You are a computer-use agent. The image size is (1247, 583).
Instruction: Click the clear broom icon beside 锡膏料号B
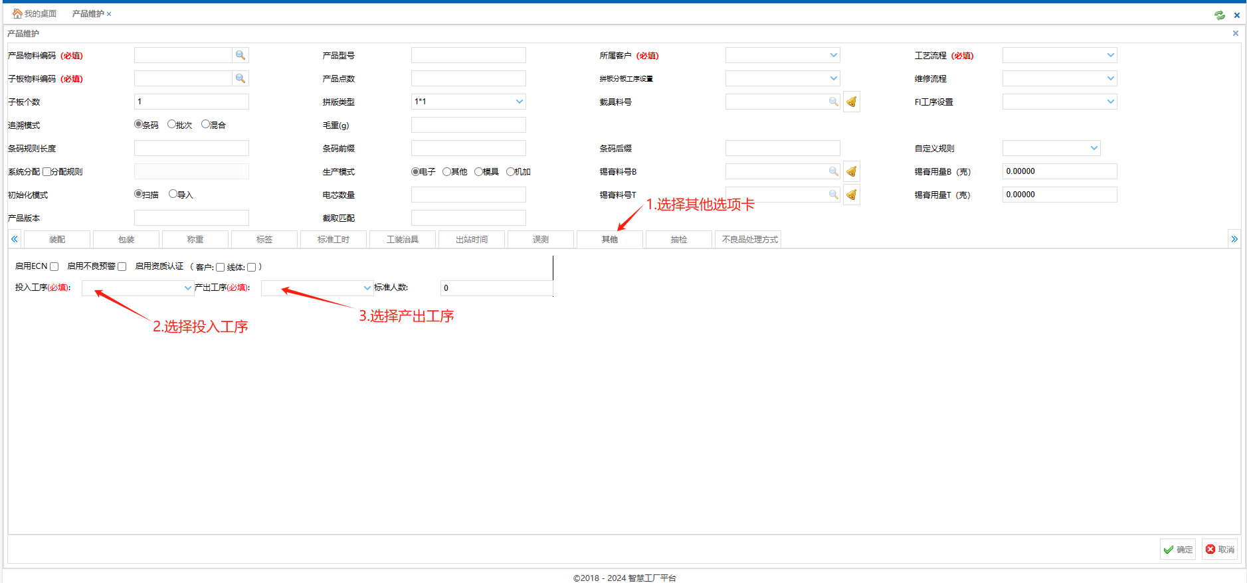(851, 172)
